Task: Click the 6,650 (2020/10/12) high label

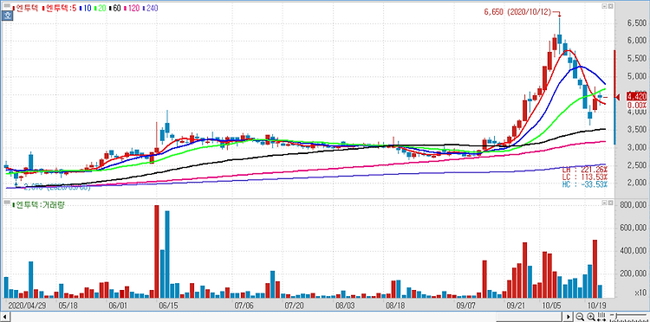Action: pyautogui.click(x=517, y=12)
